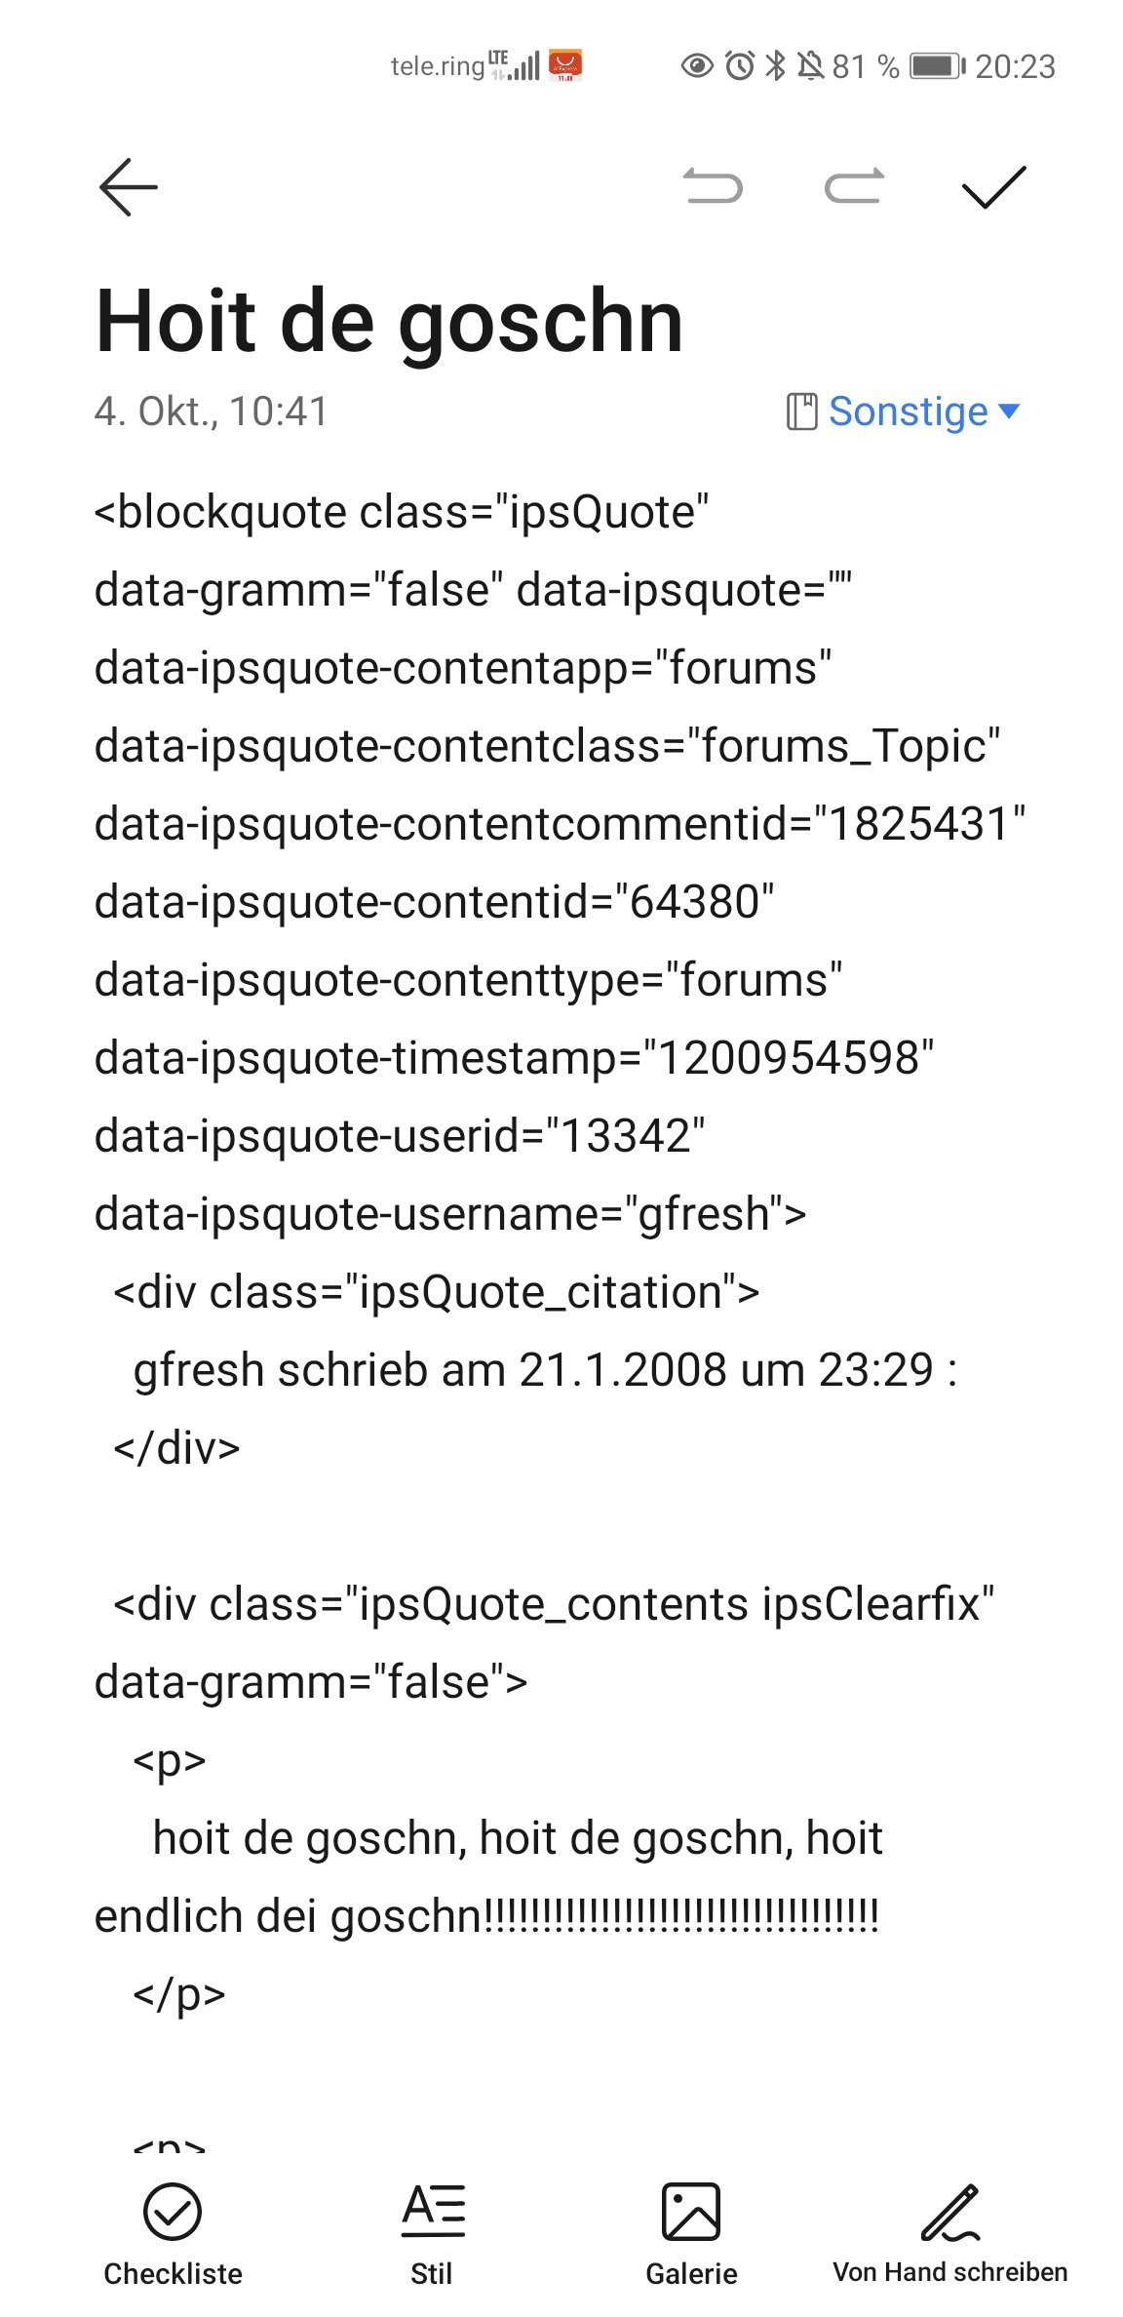Tap the Checkliste circle-check icon

point(173,2211)
